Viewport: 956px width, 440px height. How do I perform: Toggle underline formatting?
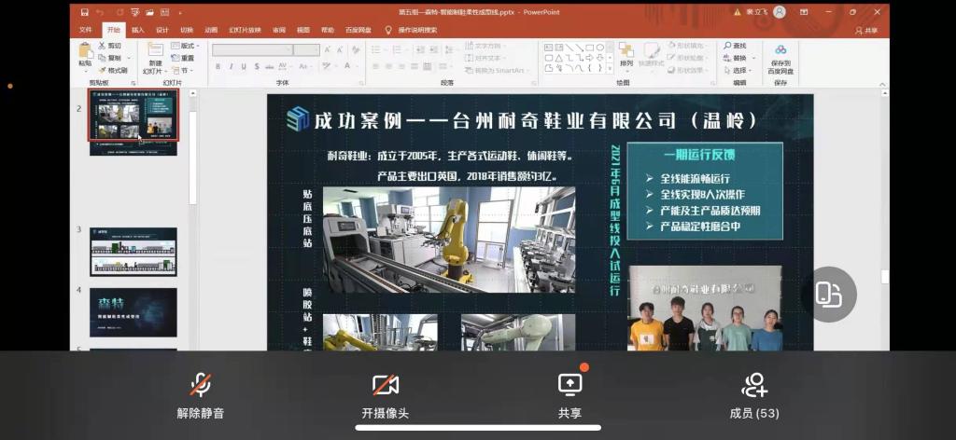click(x=244, y=66)
